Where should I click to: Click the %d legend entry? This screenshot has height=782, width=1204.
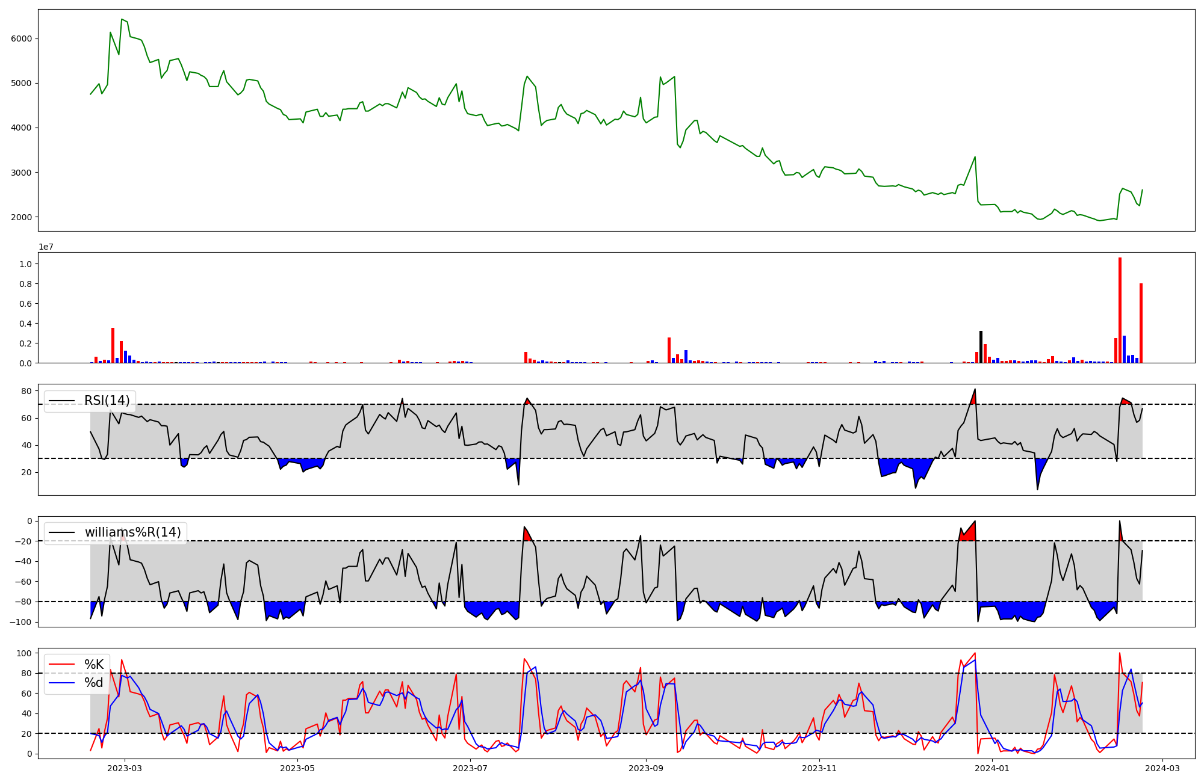(94, 683)
